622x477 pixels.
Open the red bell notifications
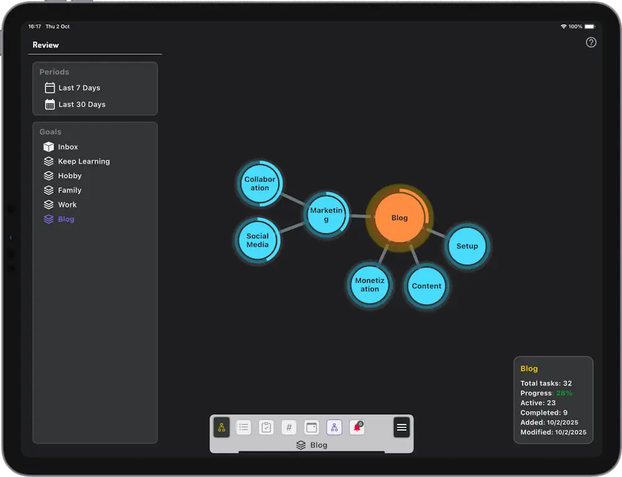[x=356, y=427]
